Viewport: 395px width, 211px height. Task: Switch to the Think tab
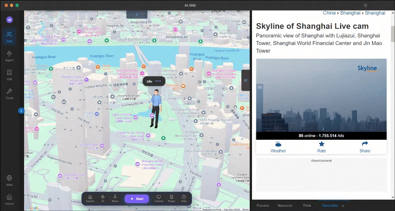(307, 205)
